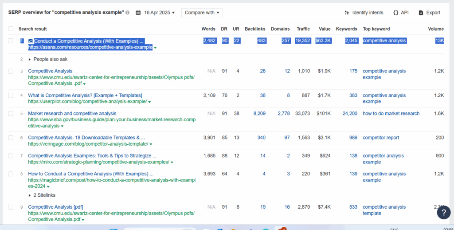Click the DR column header
The height and width of the screenshot is (230, 454).
click(224, 29)
